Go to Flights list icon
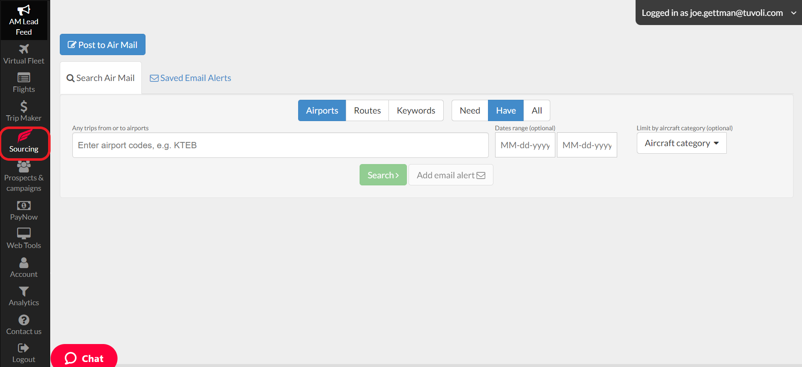 [24, 78]
